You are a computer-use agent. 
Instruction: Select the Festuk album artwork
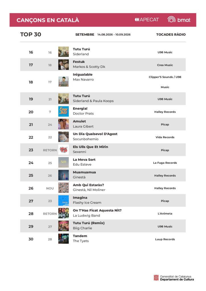coord(63,65)
